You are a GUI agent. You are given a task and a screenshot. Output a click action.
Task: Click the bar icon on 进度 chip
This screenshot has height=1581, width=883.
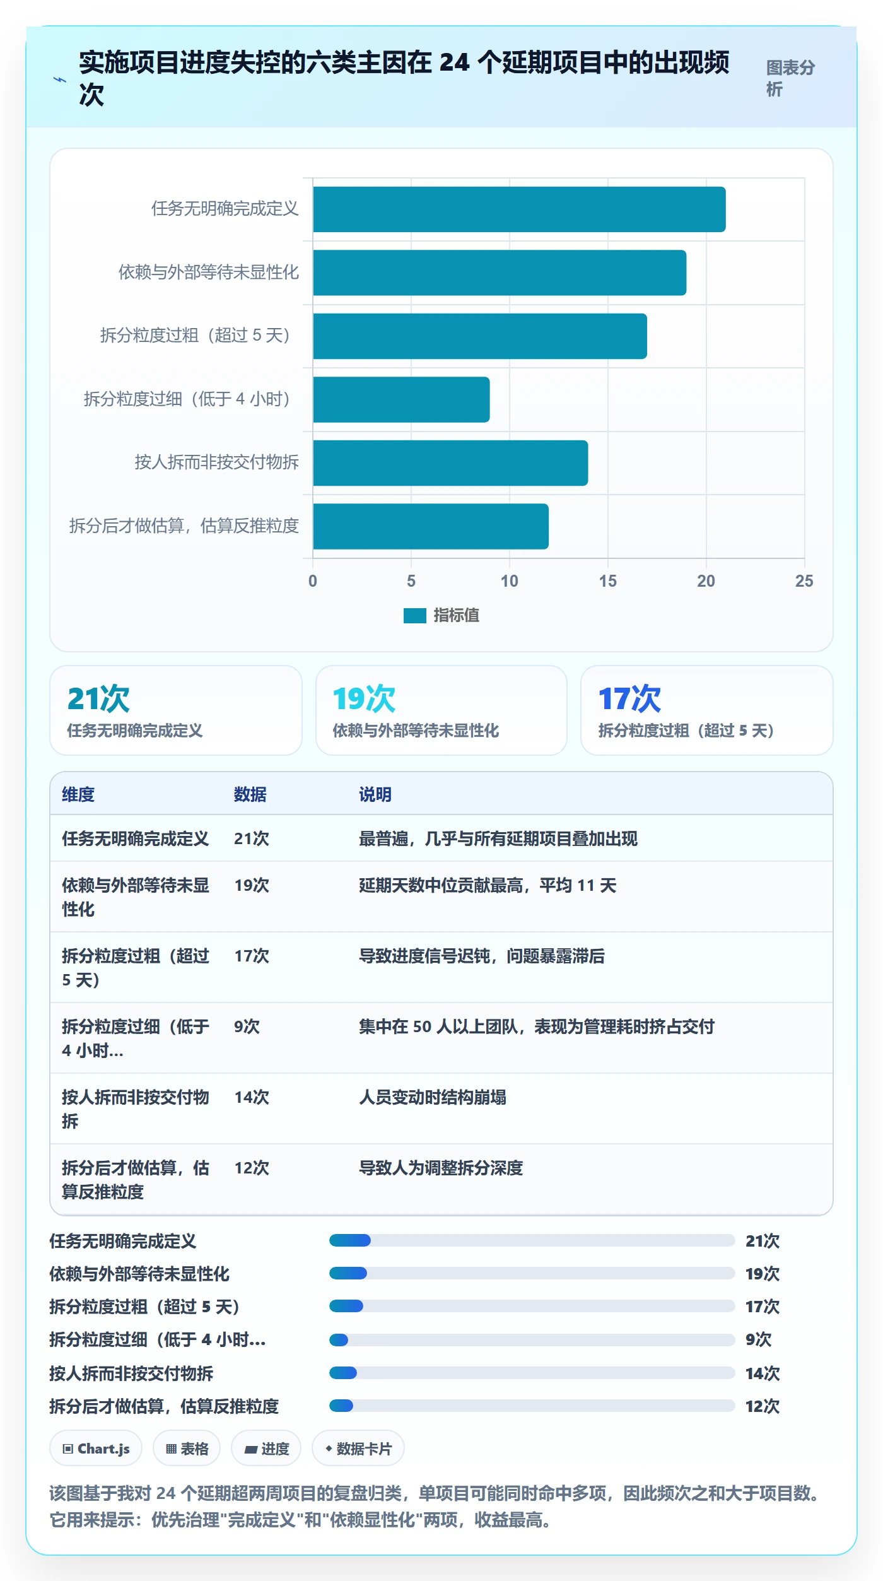pos(250,1449)
